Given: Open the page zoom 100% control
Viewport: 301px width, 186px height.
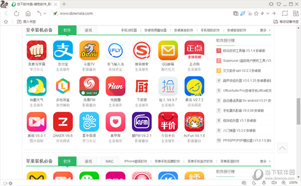Looking at the screenshot, I should 293,183.
